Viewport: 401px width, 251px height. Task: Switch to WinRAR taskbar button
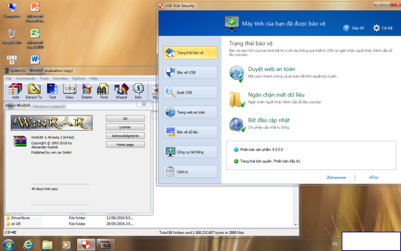105,245
